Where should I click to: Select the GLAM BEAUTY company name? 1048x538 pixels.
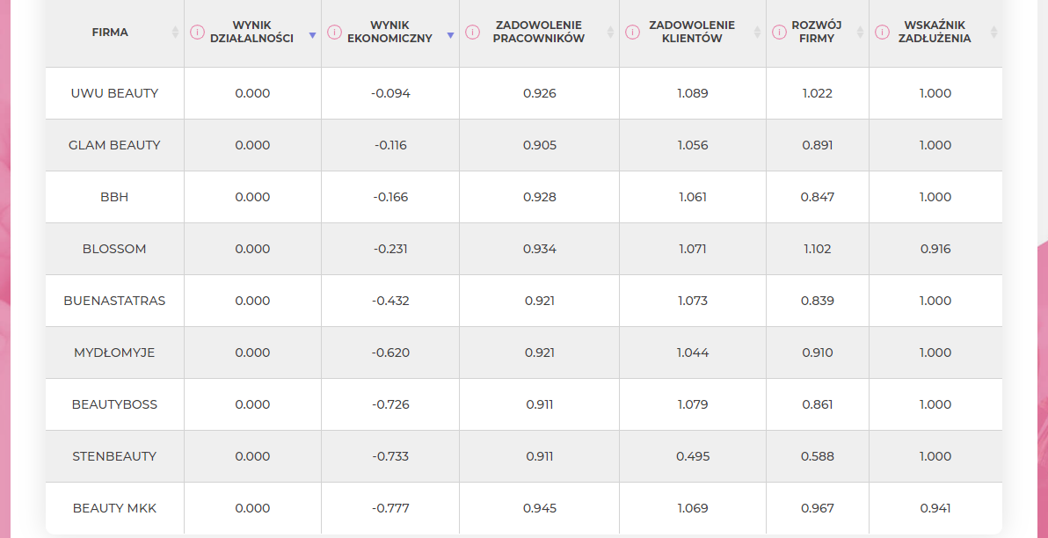(114, 145)
